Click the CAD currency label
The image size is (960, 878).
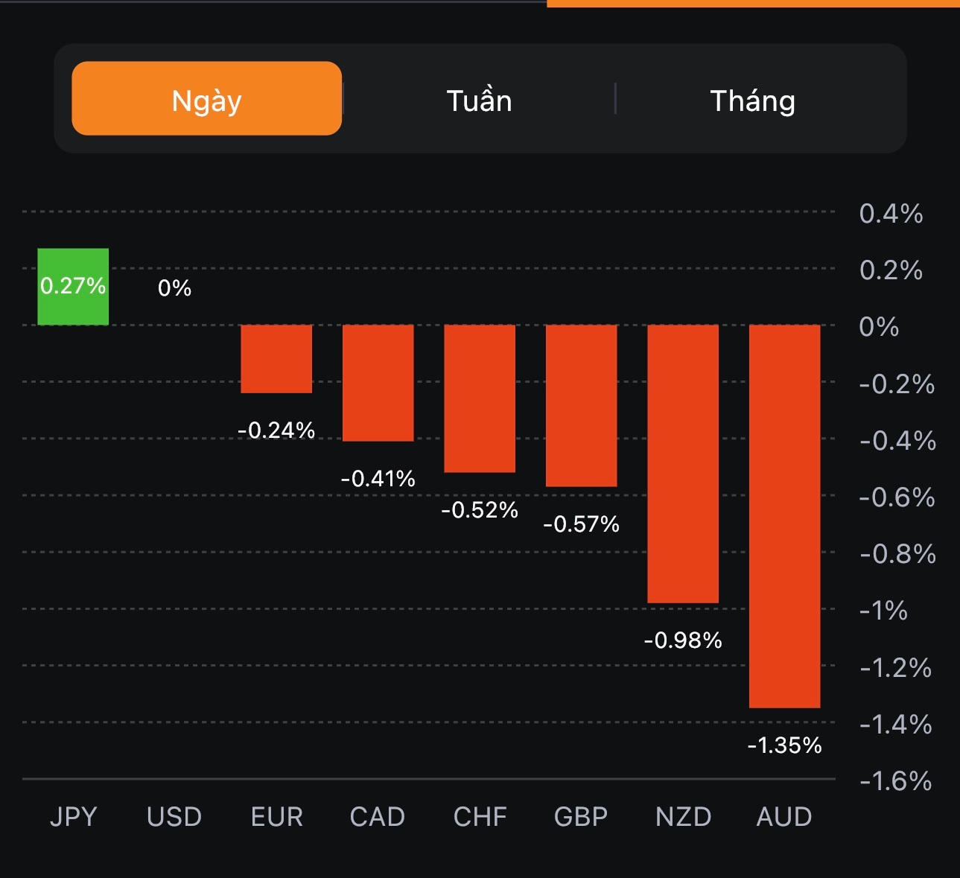pos(378,817)
